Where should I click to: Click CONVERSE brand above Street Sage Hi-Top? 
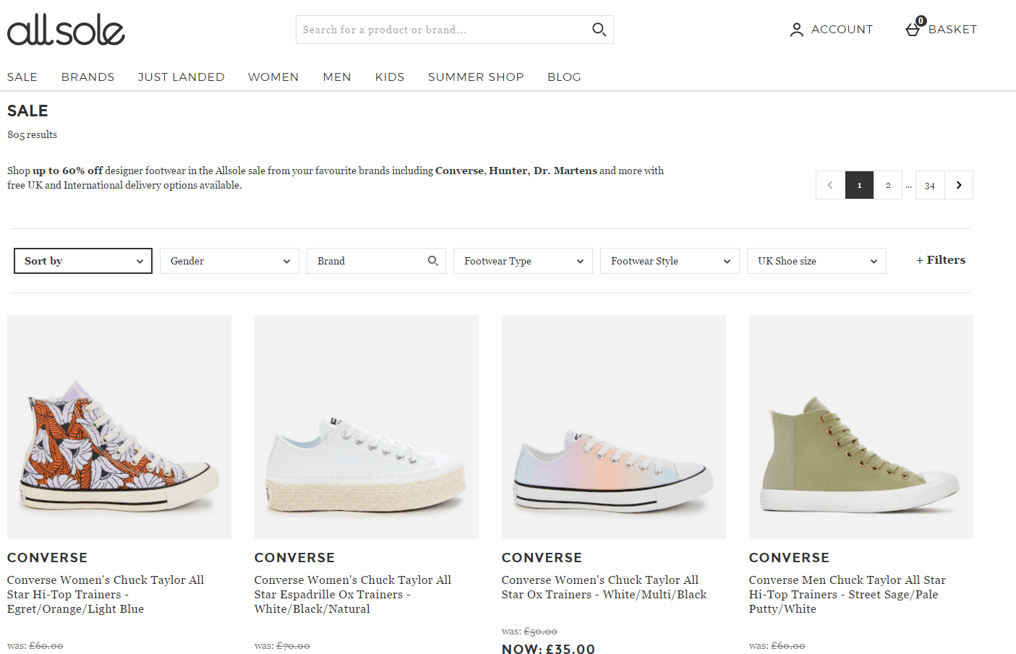coord(790,558)
